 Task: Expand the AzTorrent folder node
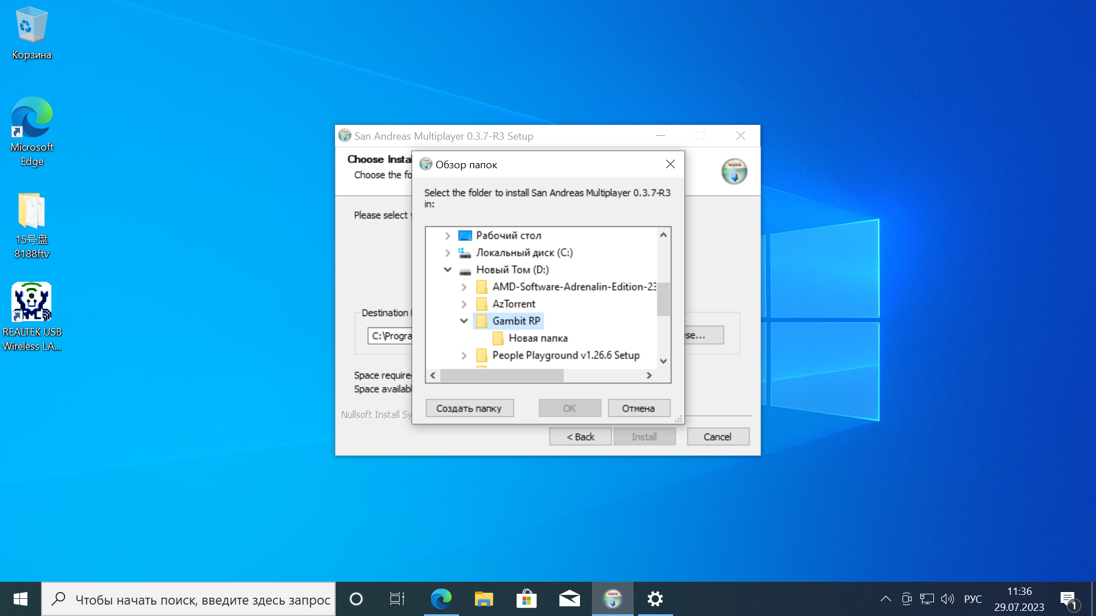click(x=464, y=304)
